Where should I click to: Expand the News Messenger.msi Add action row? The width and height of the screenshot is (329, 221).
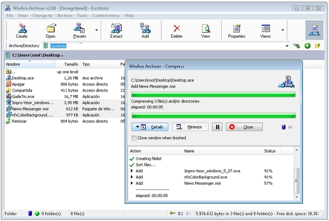point(132,183)
